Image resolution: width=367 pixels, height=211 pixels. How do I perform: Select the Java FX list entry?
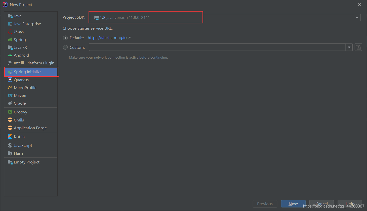tap(31, 47)
